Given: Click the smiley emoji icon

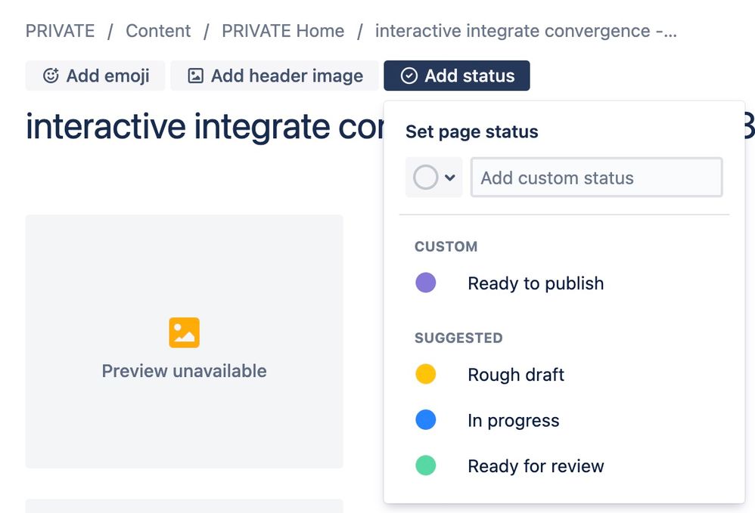Looking at the screenshot, I should (x=51, y=76).
